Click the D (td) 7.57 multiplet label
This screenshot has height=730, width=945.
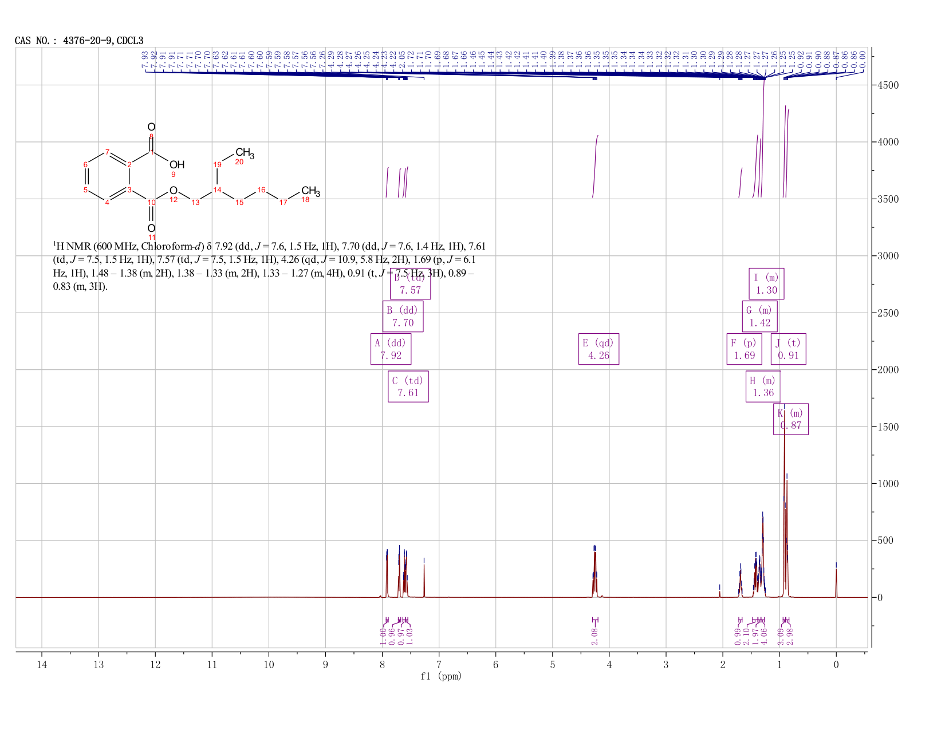coord(410,283)
